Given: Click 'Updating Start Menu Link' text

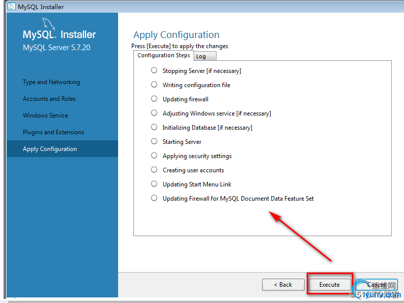Looking at the screenshot, I should 197,184.
